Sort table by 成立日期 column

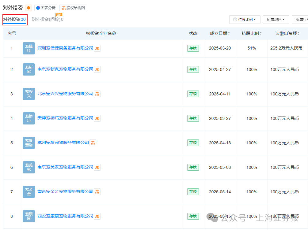coord(220,34)
